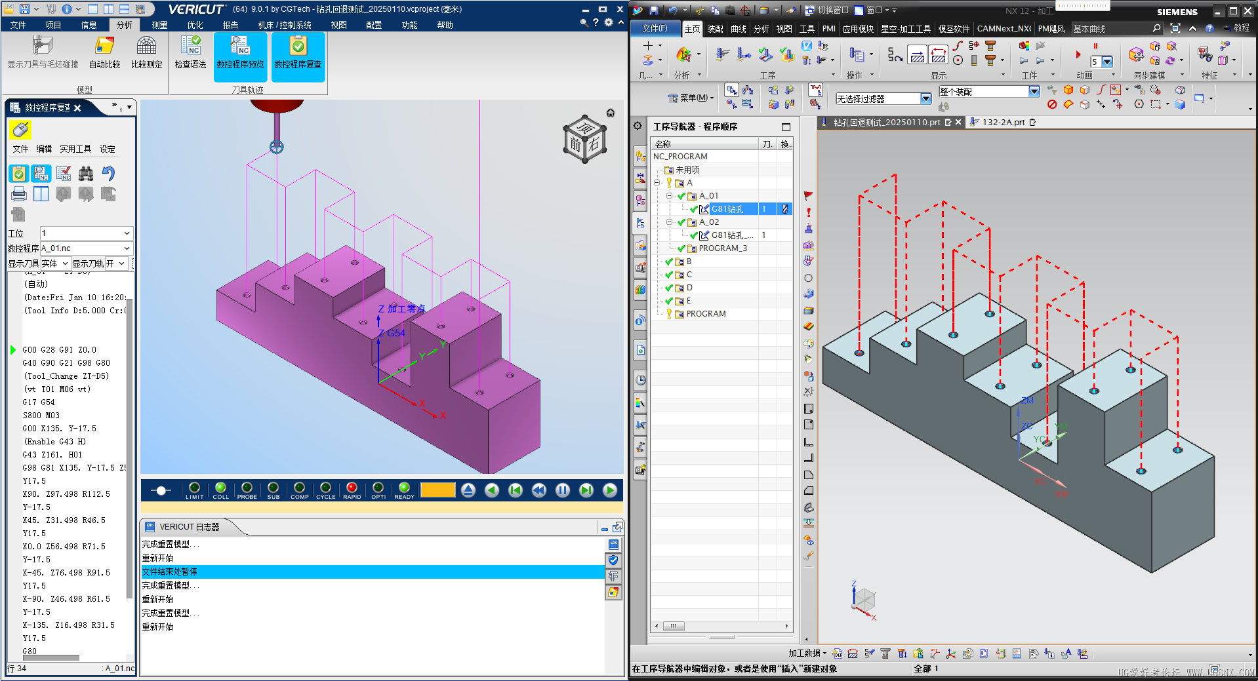
Task: Click the blue undo arrow in NC review panel
Action: (x=108, y=174)
